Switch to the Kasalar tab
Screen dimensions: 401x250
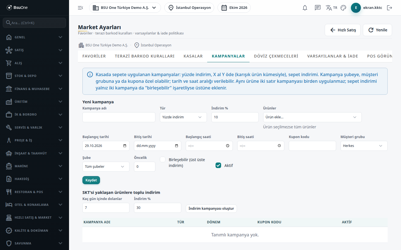coord(193,56)
